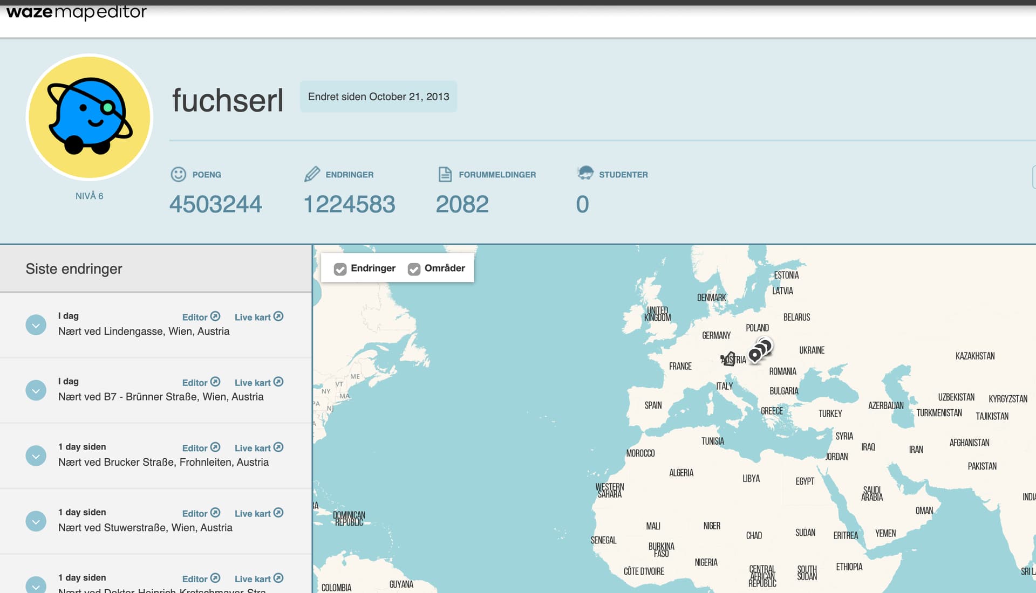Click the Waze map editor logo
The width and height of the screenshot is (1036, 593).
(76, 12)
